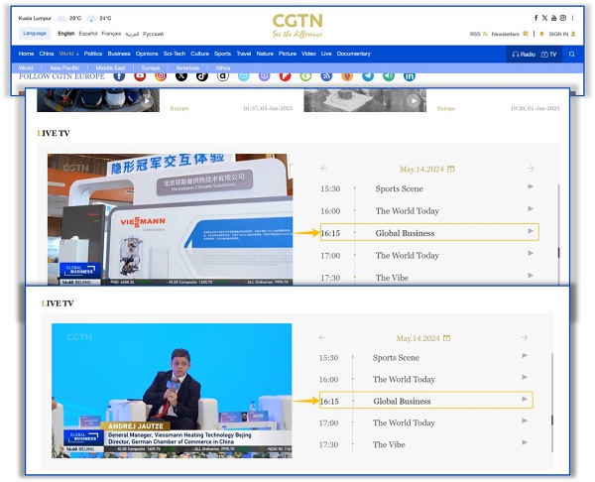The width and height of the screenshot is (595, 482).
Task: Open the Sci-Tech section
Action: [x=175, y=54]
